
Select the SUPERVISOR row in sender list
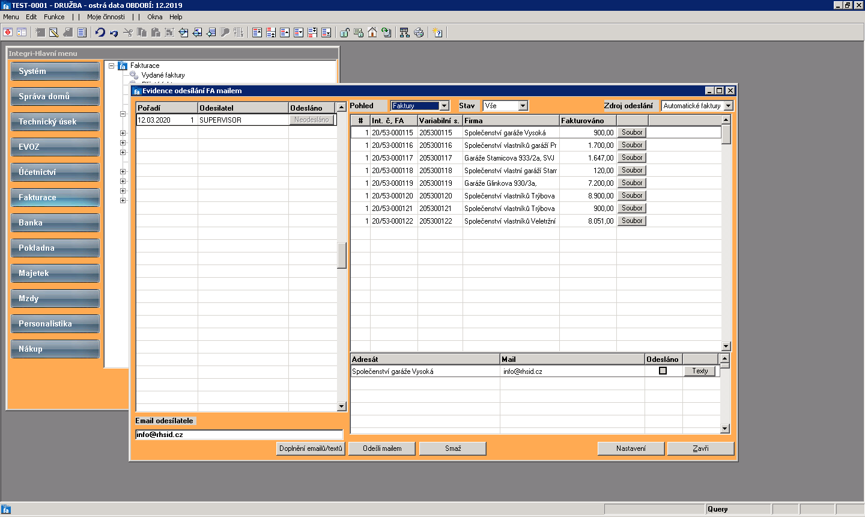pyautogui.click(x=236, y=120)
